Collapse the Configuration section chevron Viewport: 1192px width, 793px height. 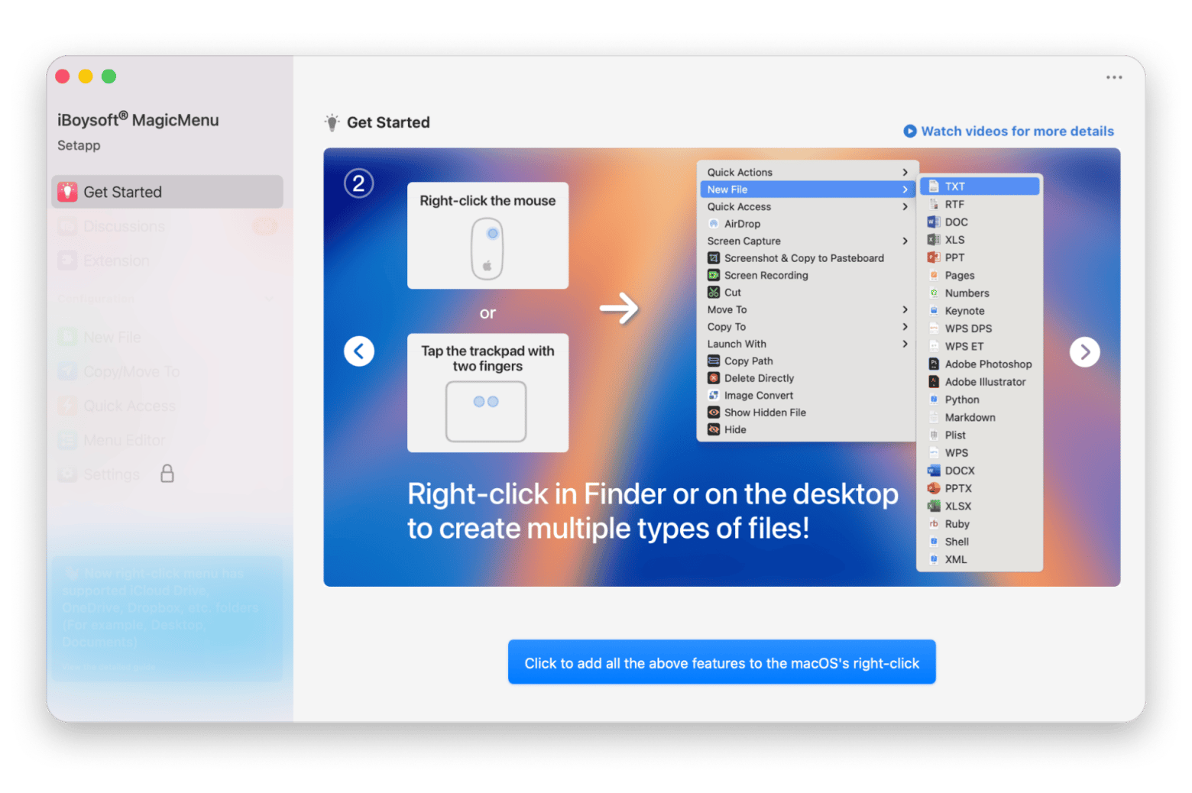(269, 299)
